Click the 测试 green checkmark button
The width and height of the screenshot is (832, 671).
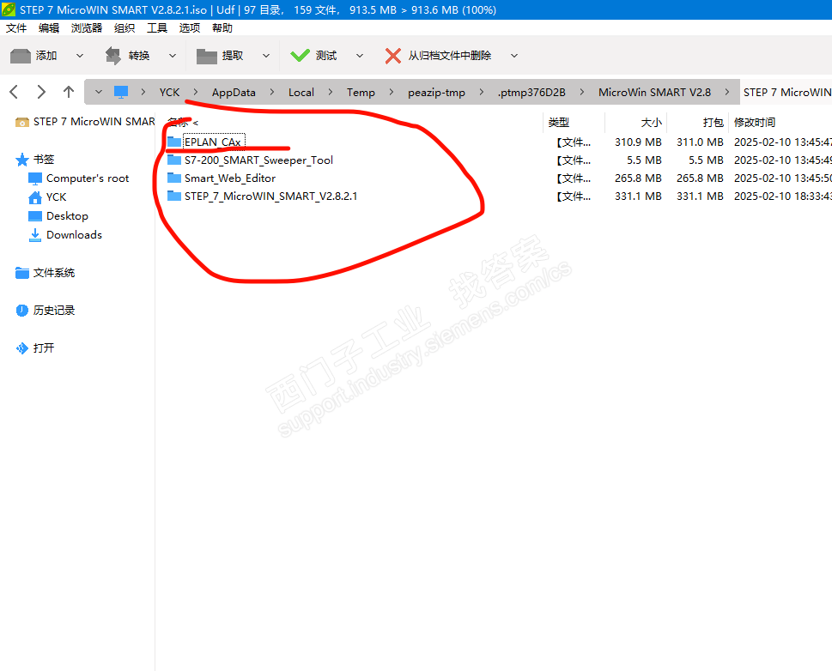point(313,56)
